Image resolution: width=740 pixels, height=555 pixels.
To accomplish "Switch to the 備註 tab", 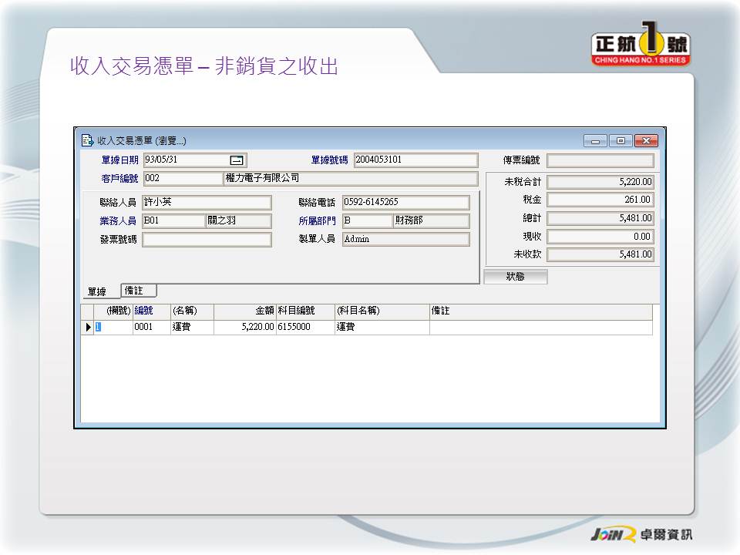I will click(x=139, y=291).
